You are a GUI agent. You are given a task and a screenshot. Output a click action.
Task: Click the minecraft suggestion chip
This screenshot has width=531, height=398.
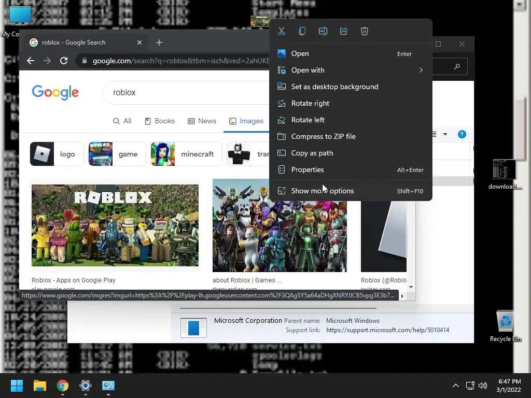[186, 154]
